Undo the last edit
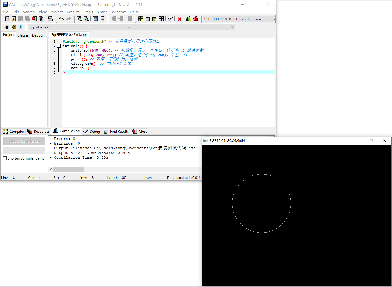This screenshot has height=287, width=392. (x=62, y=19)
